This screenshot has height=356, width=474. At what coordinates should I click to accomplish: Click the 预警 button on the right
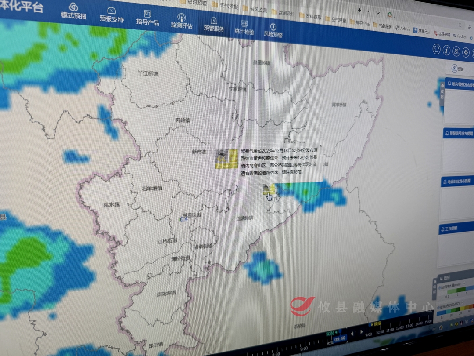tap(458, 69)
